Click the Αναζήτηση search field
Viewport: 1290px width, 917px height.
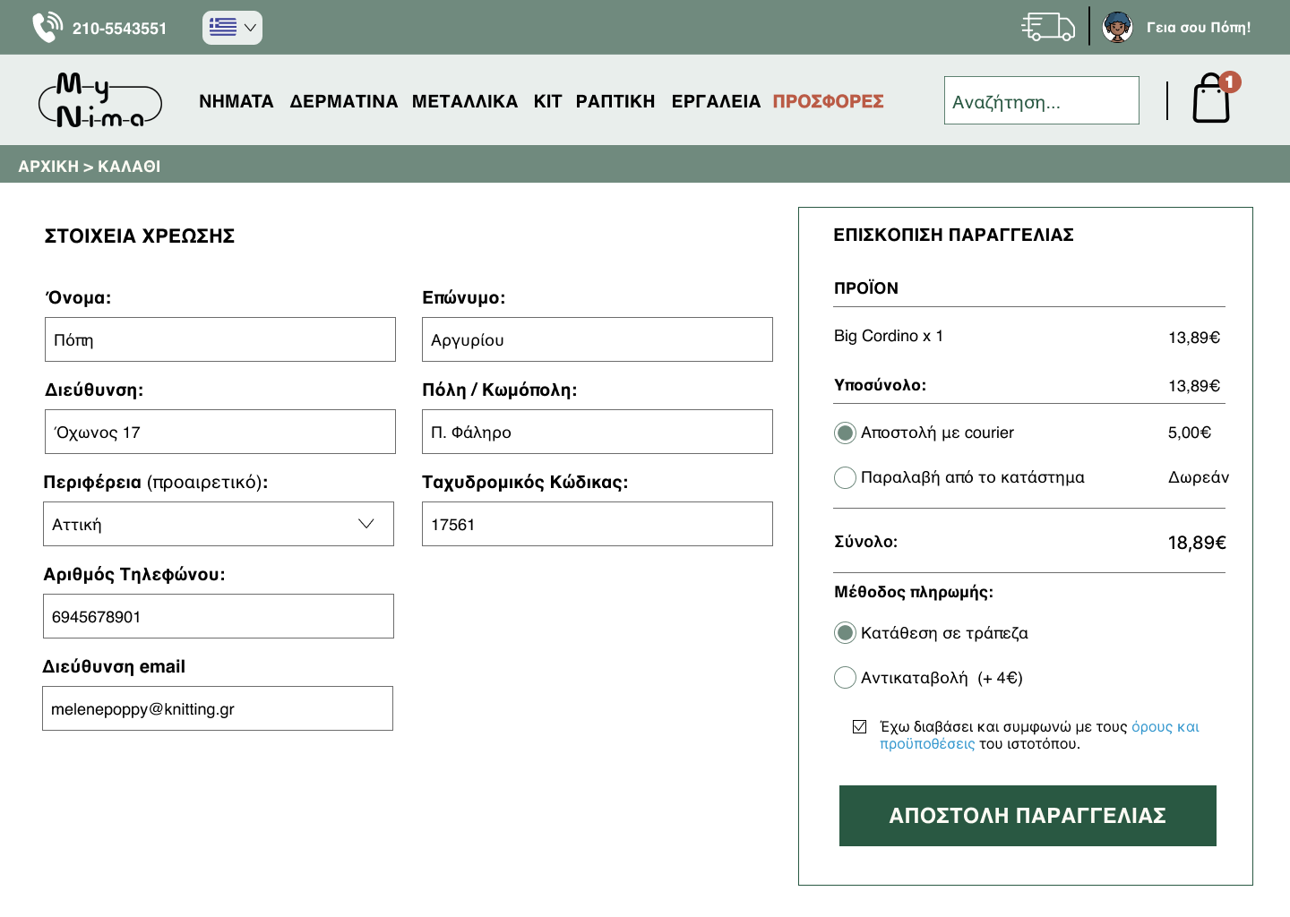tap(1041, 101)
